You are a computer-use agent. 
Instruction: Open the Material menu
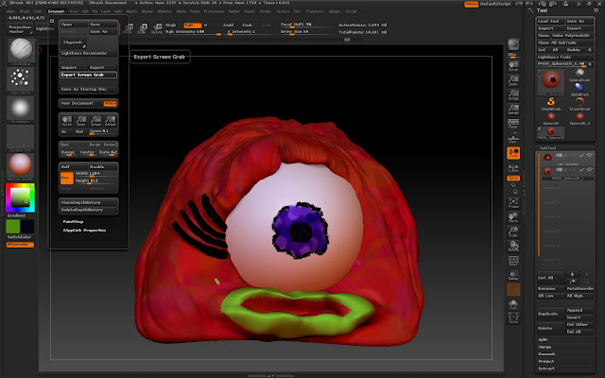click(164, 11)
